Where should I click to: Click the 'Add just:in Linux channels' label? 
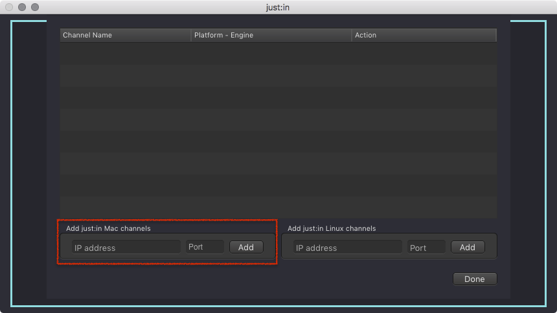point(332,228)
